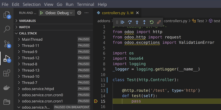
Task: Click PAUSED ON BREAKPOINT badge
Action: click(x=72, y=107)
